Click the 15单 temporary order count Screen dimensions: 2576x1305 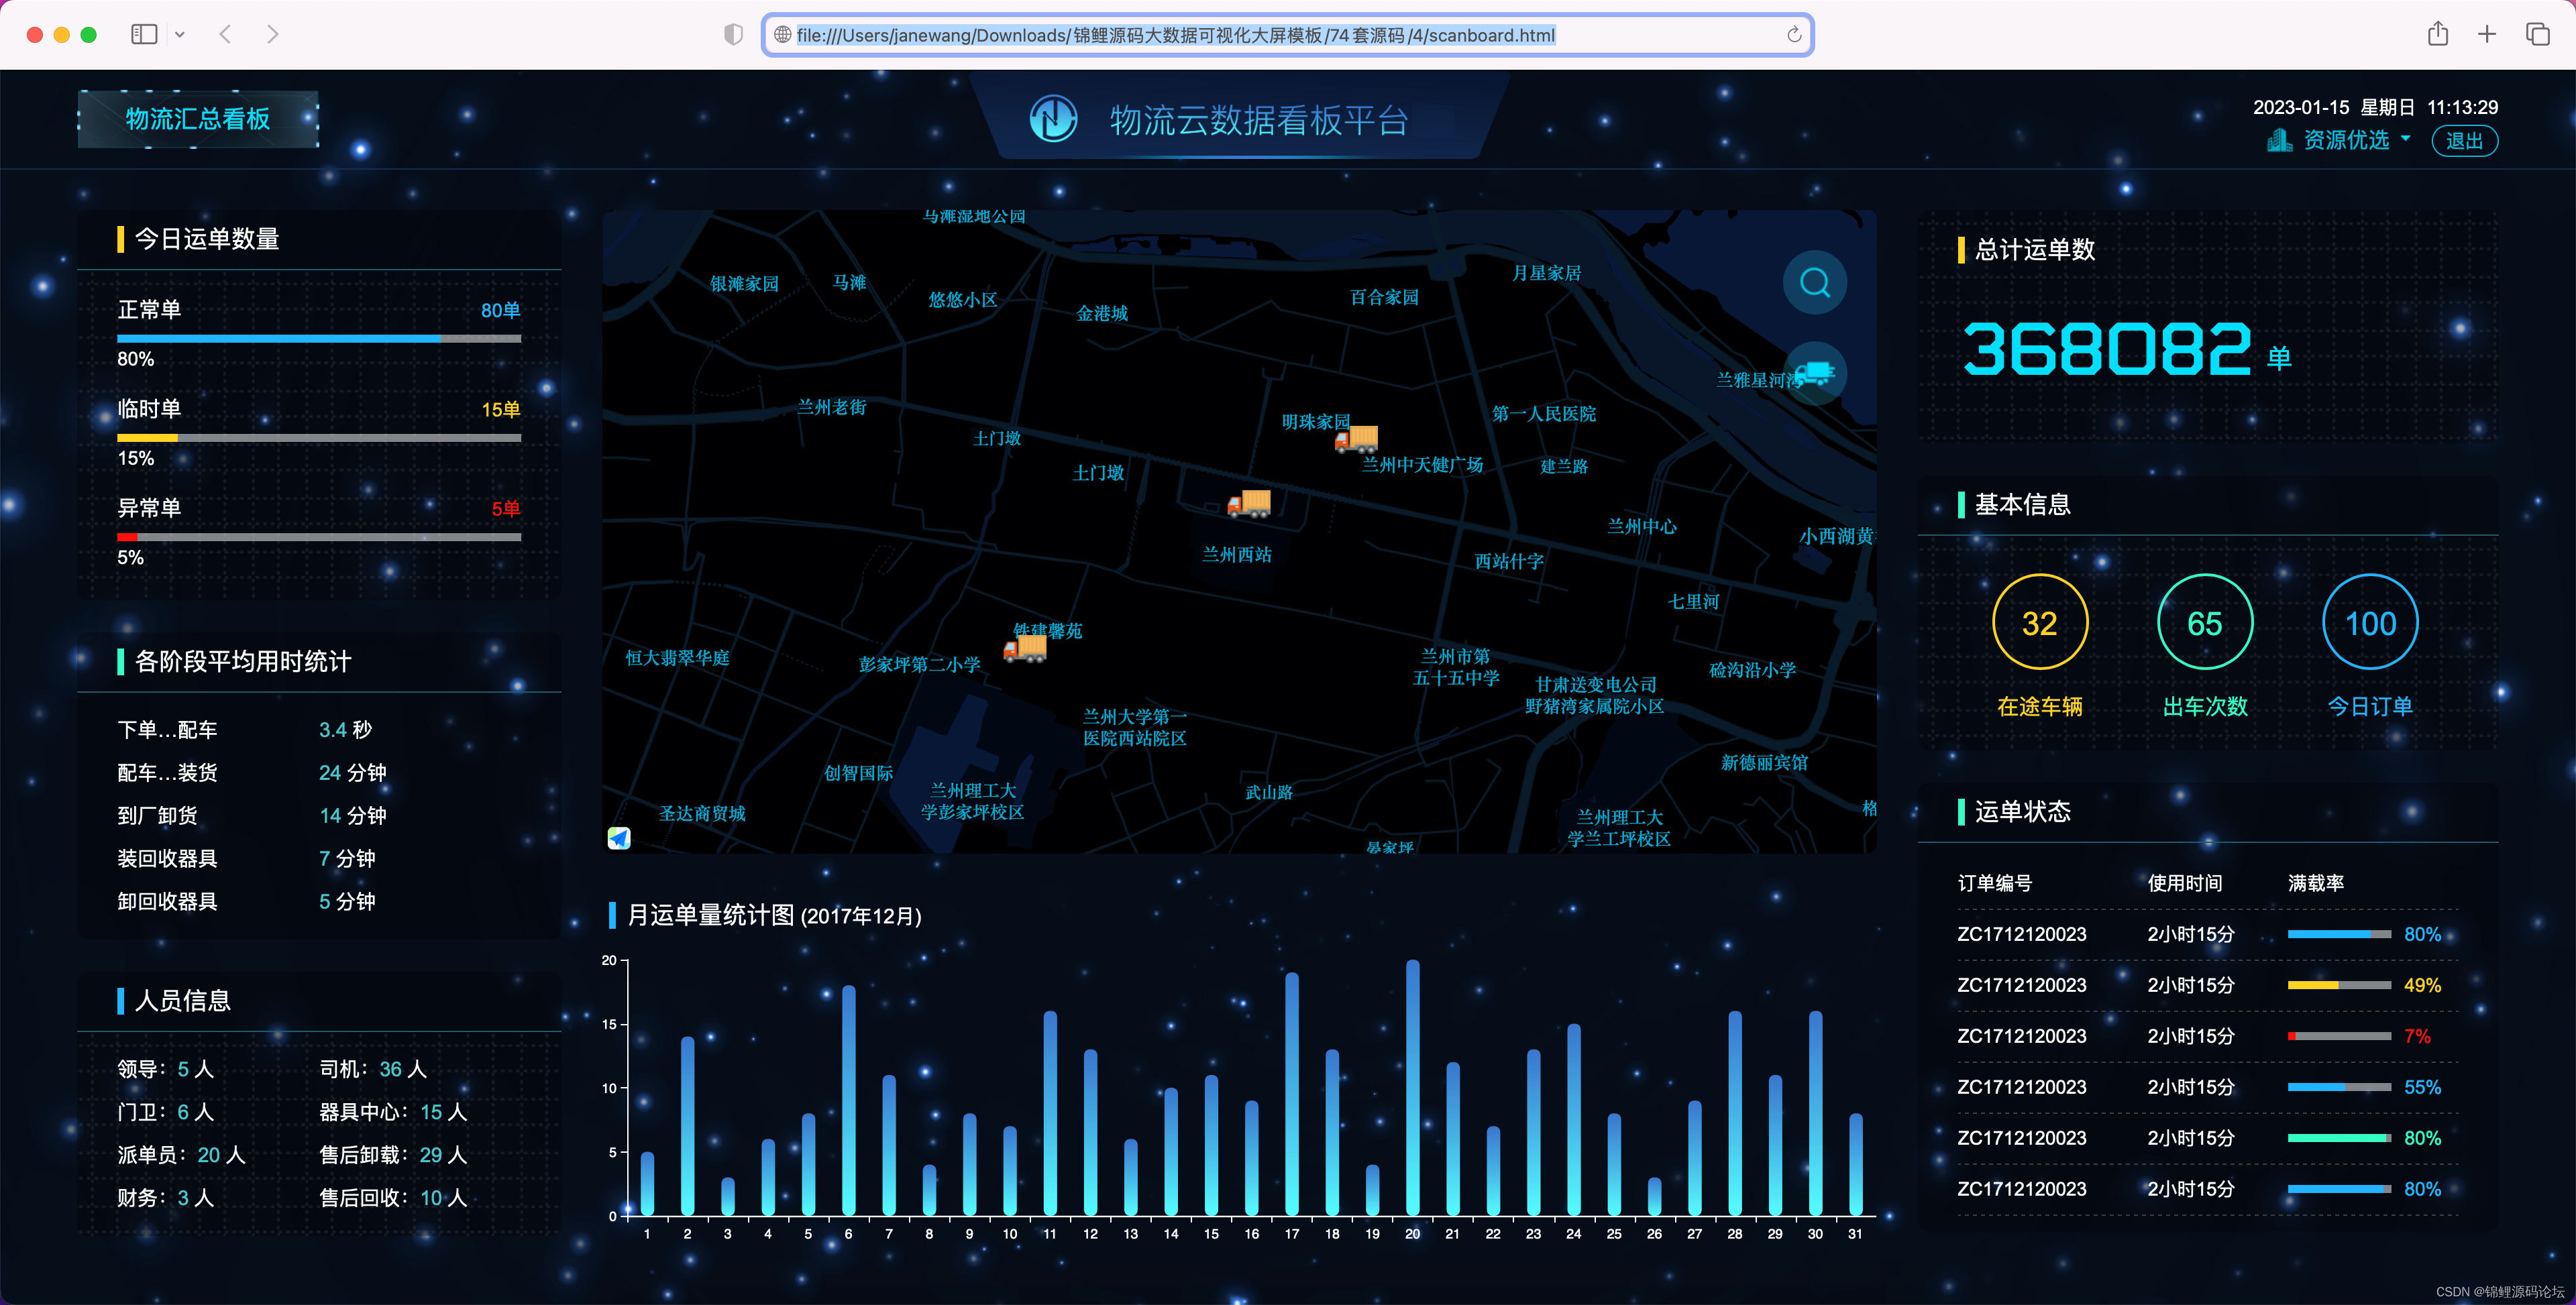coord(500,409)
